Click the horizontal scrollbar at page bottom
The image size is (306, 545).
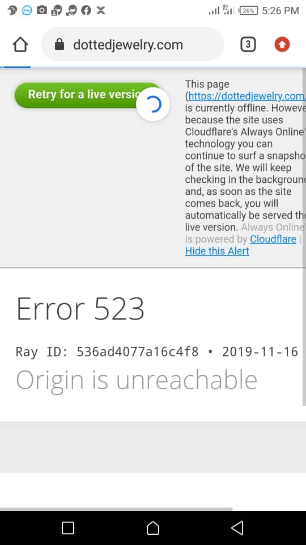click(116, 509)
